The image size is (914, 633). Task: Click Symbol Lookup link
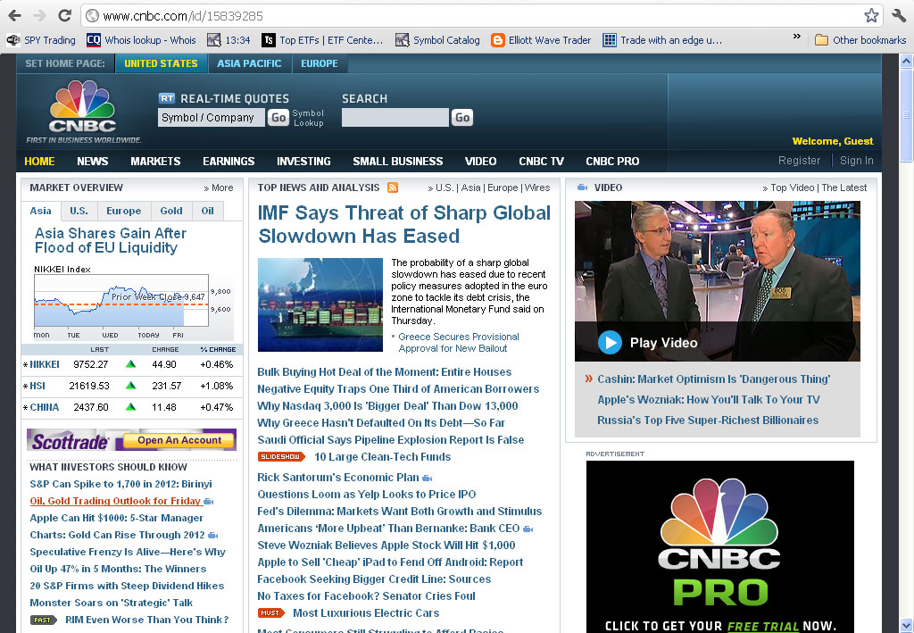pos(308,118)
